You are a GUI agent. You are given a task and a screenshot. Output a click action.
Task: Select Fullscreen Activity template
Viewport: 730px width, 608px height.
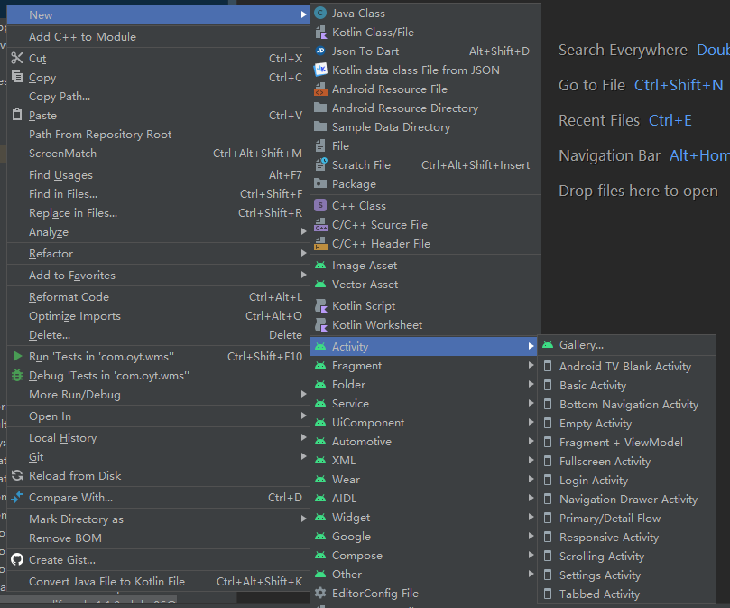(x=626, y=462)
